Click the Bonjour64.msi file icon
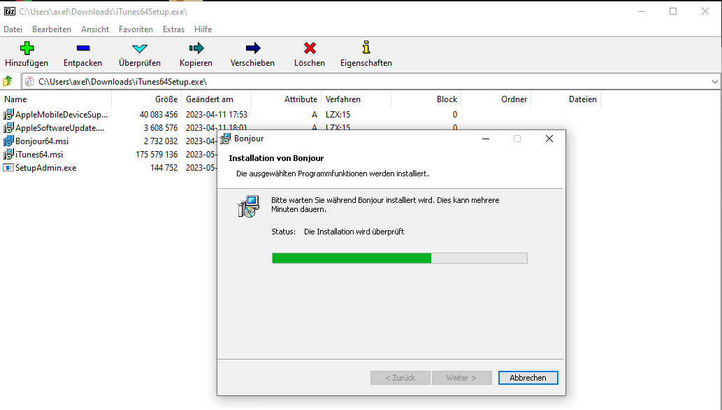Viewport: 722px width, 410px height. [8, 141]
